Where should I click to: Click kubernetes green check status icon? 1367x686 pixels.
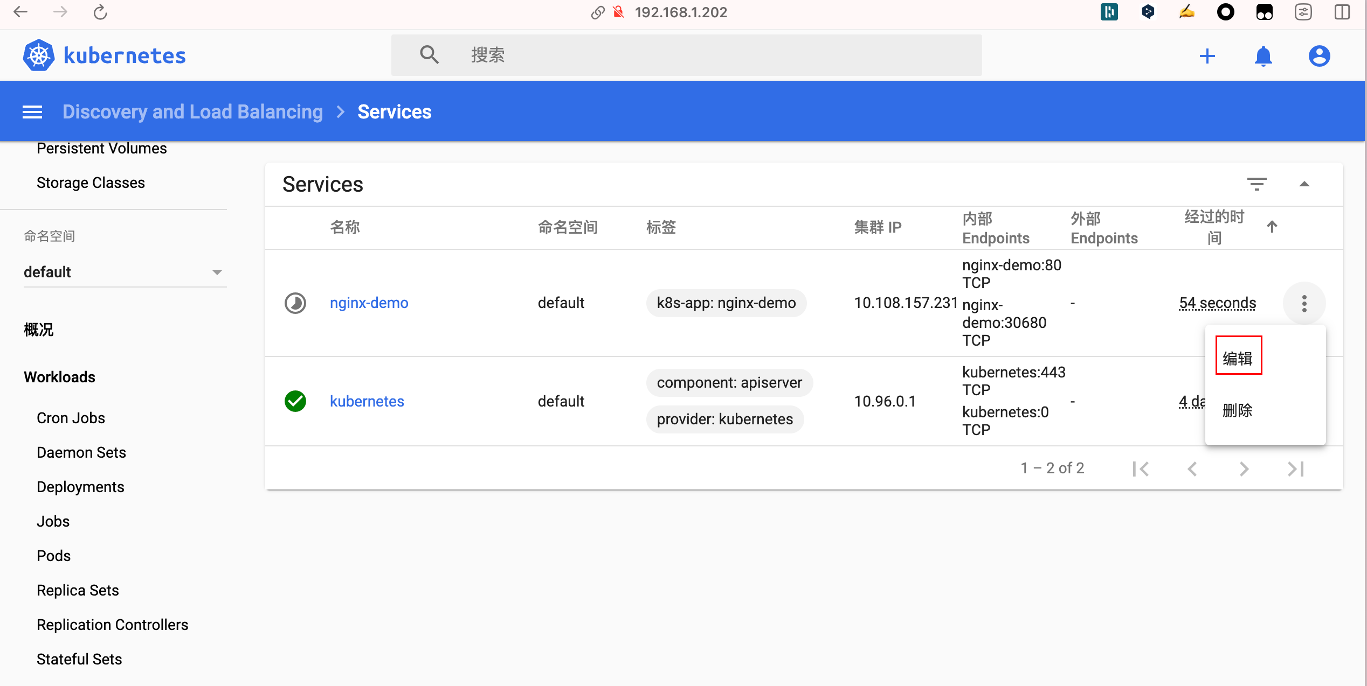pyautogui.click(x=295, y=401)
